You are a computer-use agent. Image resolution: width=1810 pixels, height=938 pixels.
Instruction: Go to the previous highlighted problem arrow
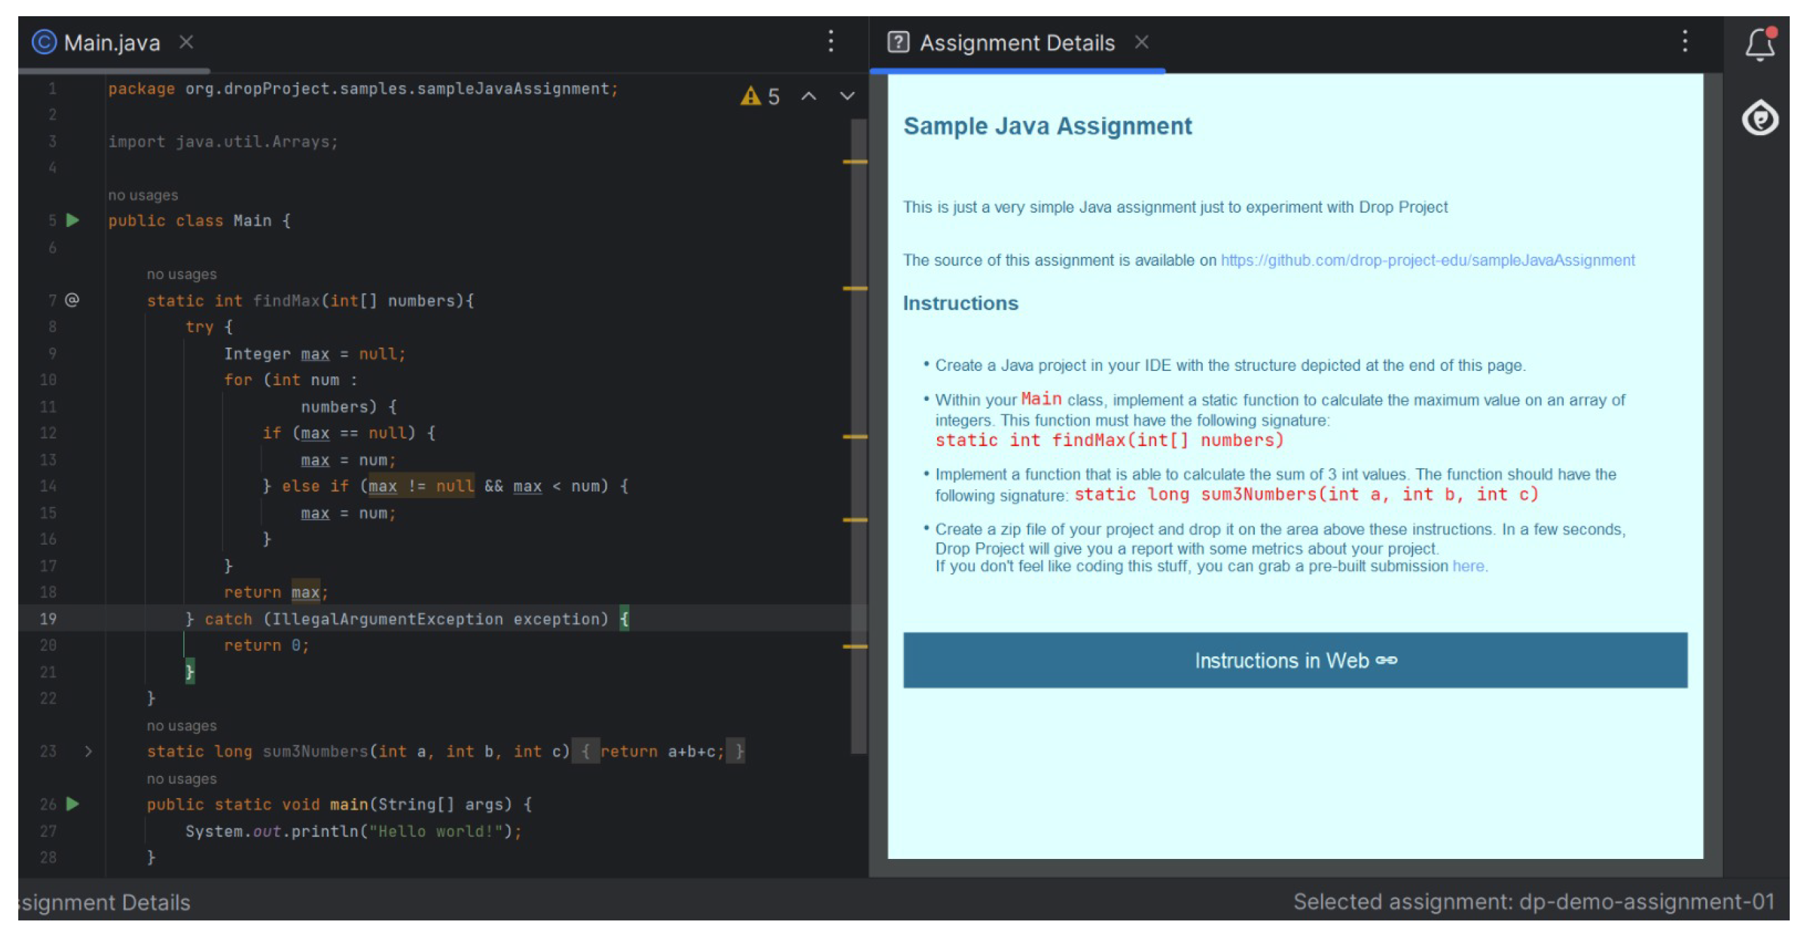click(x=809, y=96)
